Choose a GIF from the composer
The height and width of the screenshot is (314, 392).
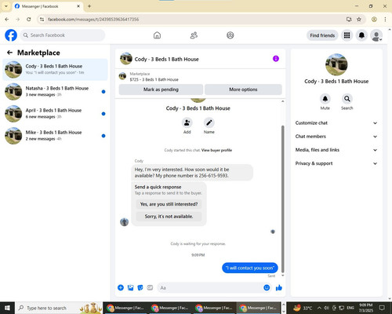pyautogui.click(x=150, y=288)
